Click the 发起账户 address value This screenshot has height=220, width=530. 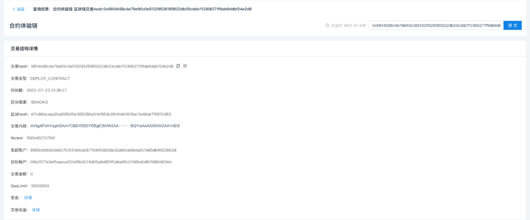click(x=103, y=150)
